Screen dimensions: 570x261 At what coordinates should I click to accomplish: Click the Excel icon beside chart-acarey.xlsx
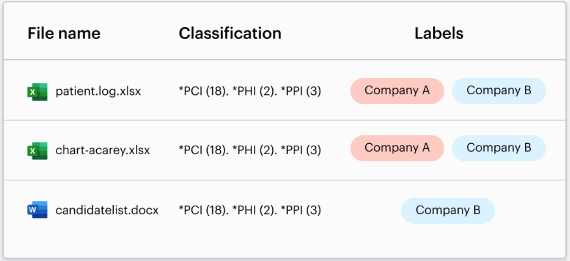tap(37, 150)
